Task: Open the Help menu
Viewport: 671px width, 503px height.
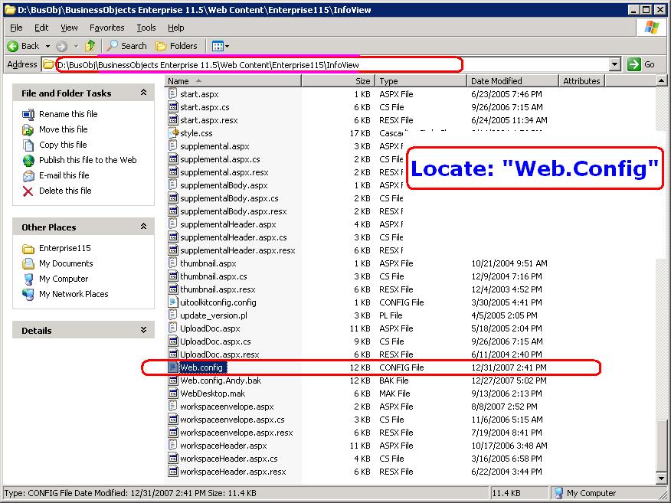Action: pos(176,28)
